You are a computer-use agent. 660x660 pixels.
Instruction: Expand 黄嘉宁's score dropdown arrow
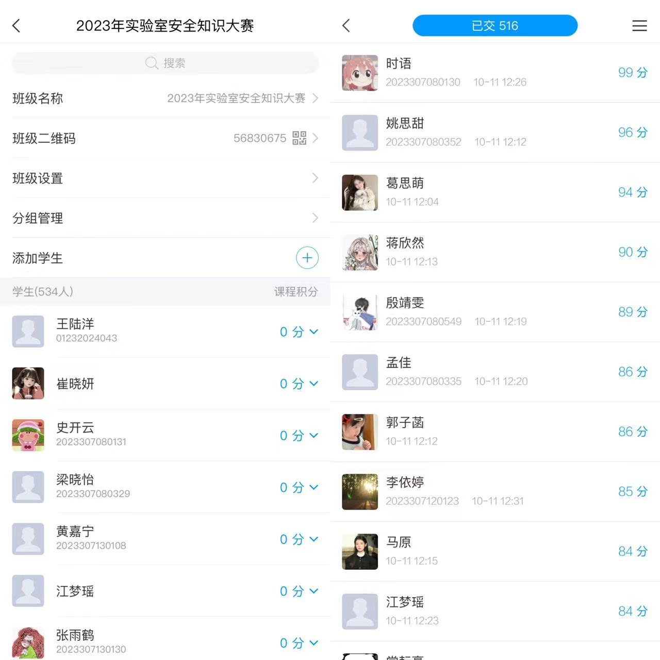[x=313, y=539]
